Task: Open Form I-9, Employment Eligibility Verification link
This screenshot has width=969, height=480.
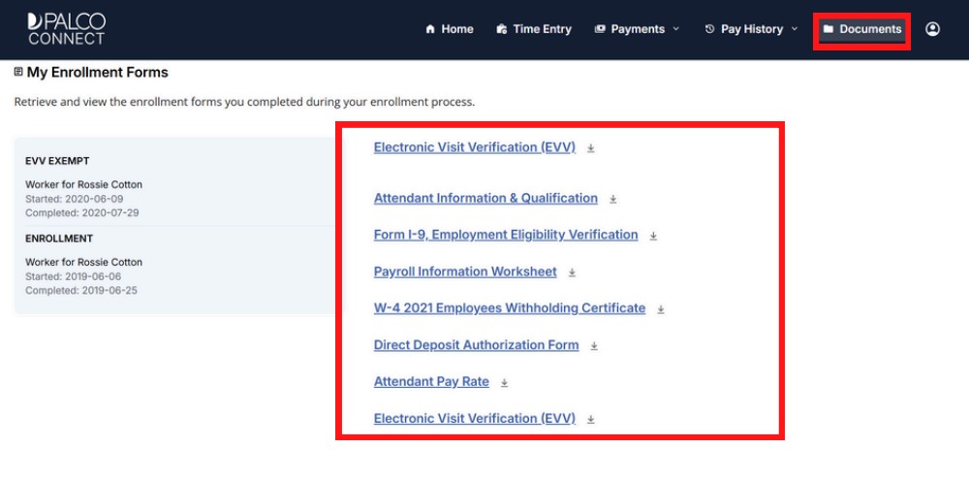Action: [506, 235]
